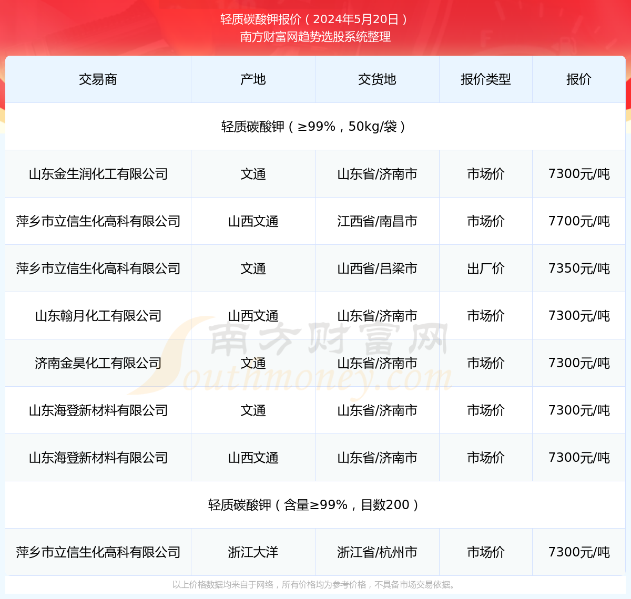Viewport: 631px width, 599px height.
Task: Click the quote type 出厂价
Action: coord(486,268)
